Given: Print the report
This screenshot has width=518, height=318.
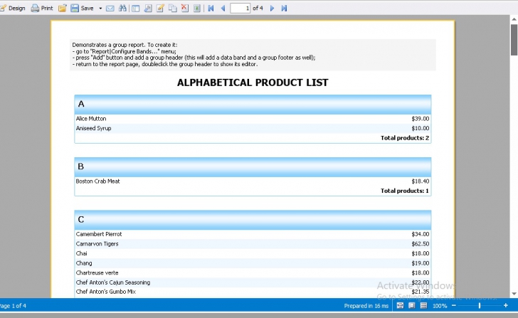Looking at the screenshot, I should click(x=41, y=9).
